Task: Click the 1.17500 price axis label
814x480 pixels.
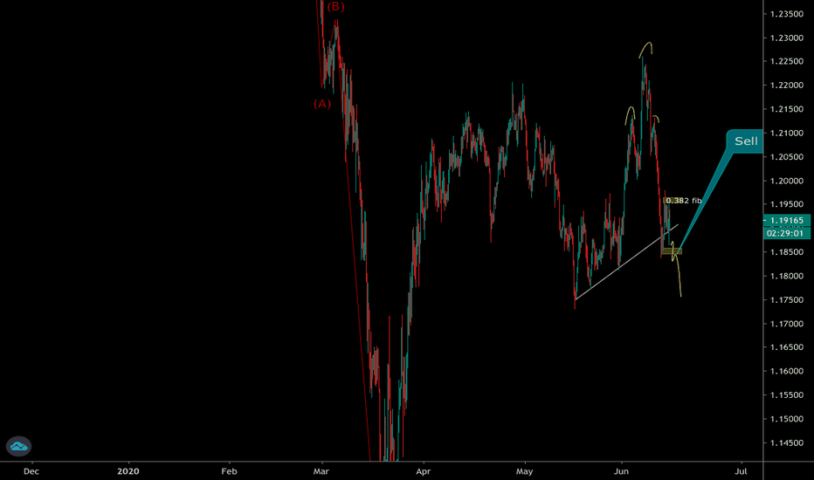Action: click(x=787, y=299)
